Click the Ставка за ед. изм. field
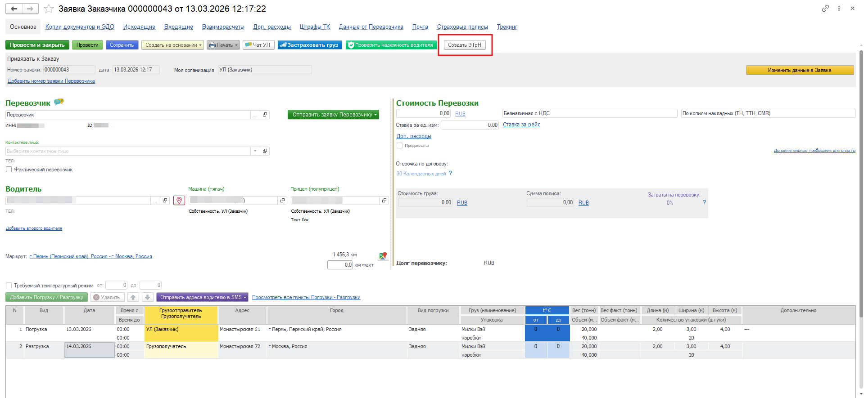Viewport: 864px width, 398px height. (x=470, y=125)
